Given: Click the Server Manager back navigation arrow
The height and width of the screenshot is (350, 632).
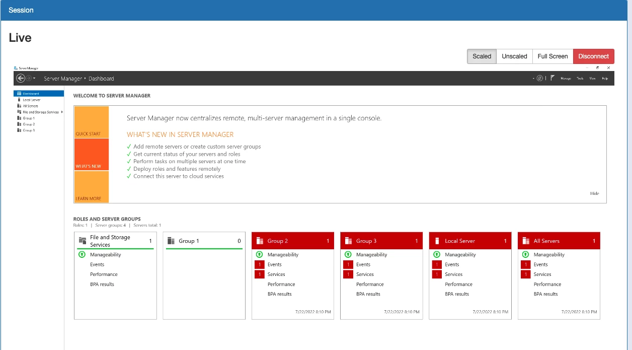Looking at the screenshot, I should pyautogui.click(x=21, y=78).
